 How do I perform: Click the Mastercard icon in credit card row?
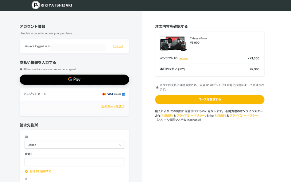pos(104,94)
